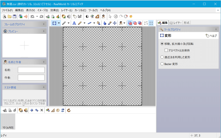Open dropdown arrow beside Transform tool
The width and height of the screenshot is (221, 138).
coord(59,23)
